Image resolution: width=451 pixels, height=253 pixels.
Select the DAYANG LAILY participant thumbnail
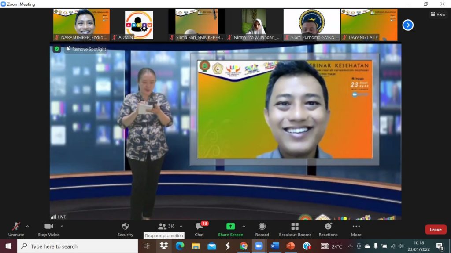(x=369, y=25)
